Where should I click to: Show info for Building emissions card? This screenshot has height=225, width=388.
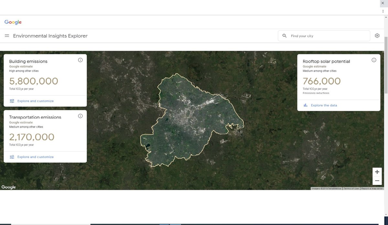point(80,60)
